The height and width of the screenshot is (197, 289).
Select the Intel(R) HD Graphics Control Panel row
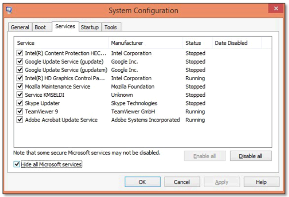coord(65,78)
